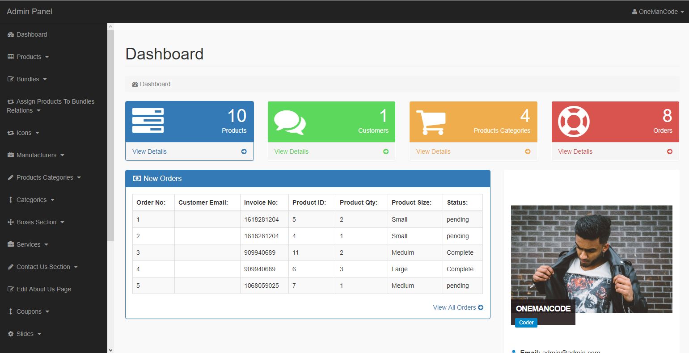Click the Dashboard breadcrumb text
Image resolution: width=689 pixels, height=353 pixels.
155,84
